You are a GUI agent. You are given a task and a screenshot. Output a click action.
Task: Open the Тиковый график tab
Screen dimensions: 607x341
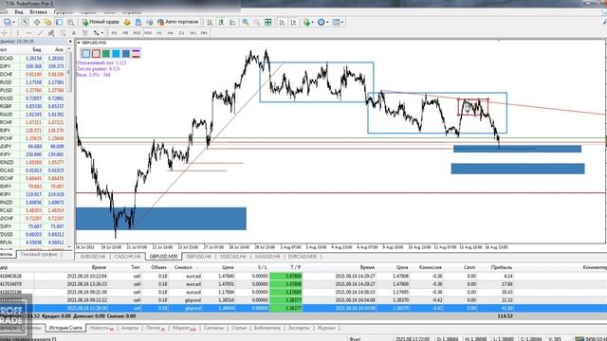(39, 255)
